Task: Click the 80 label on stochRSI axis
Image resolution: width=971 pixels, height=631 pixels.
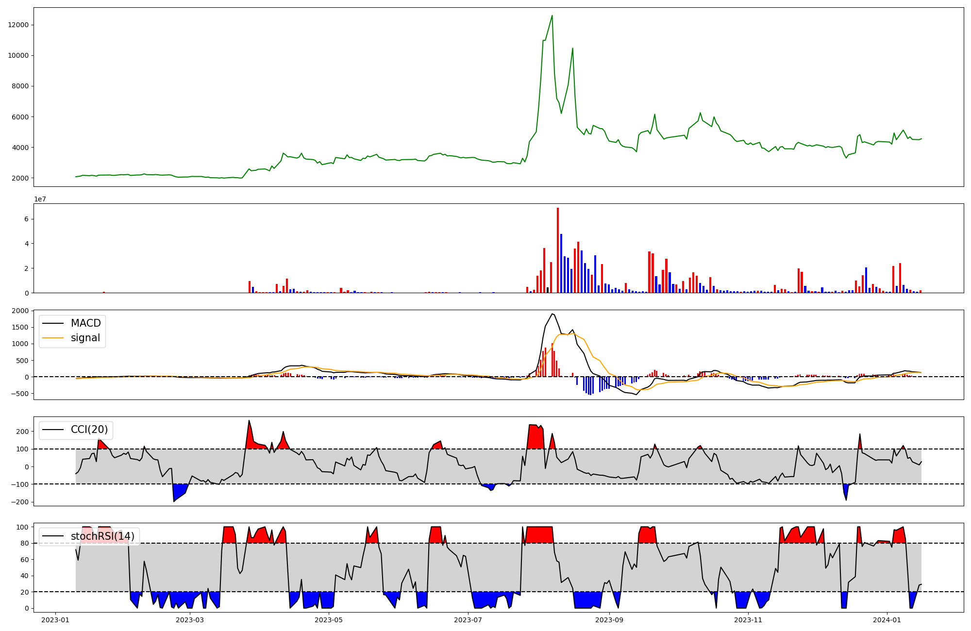Action: [24, 543]
